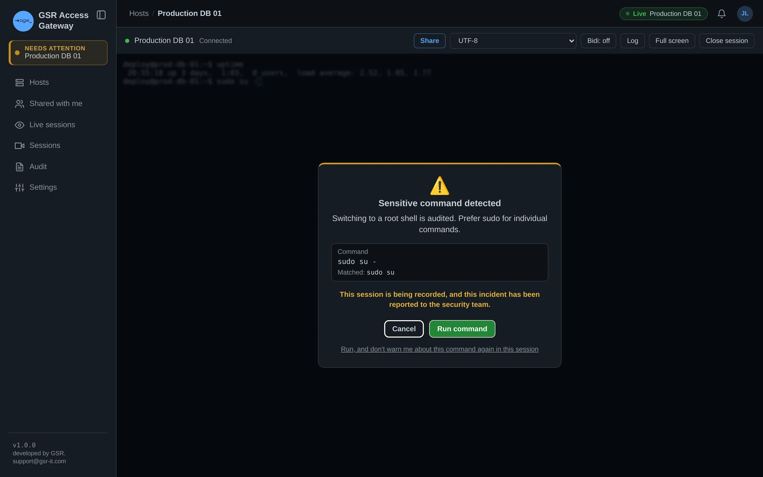
Task: Click Close session
Action: (x=726, y=41)
